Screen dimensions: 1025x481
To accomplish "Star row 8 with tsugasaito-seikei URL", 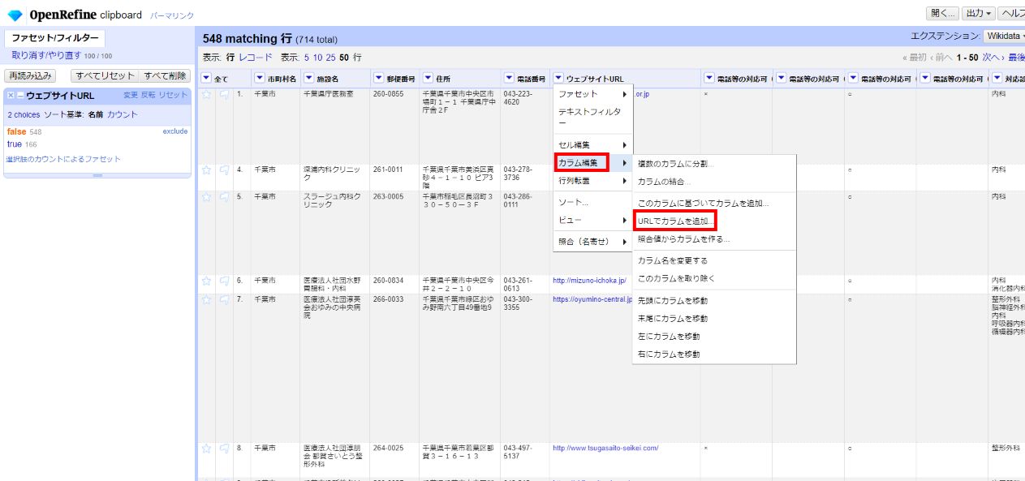I will click(206, 448).
